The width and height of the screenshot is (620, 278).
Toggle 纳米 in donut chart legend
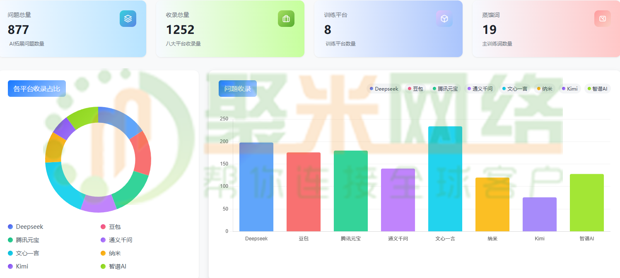[111, 253]
